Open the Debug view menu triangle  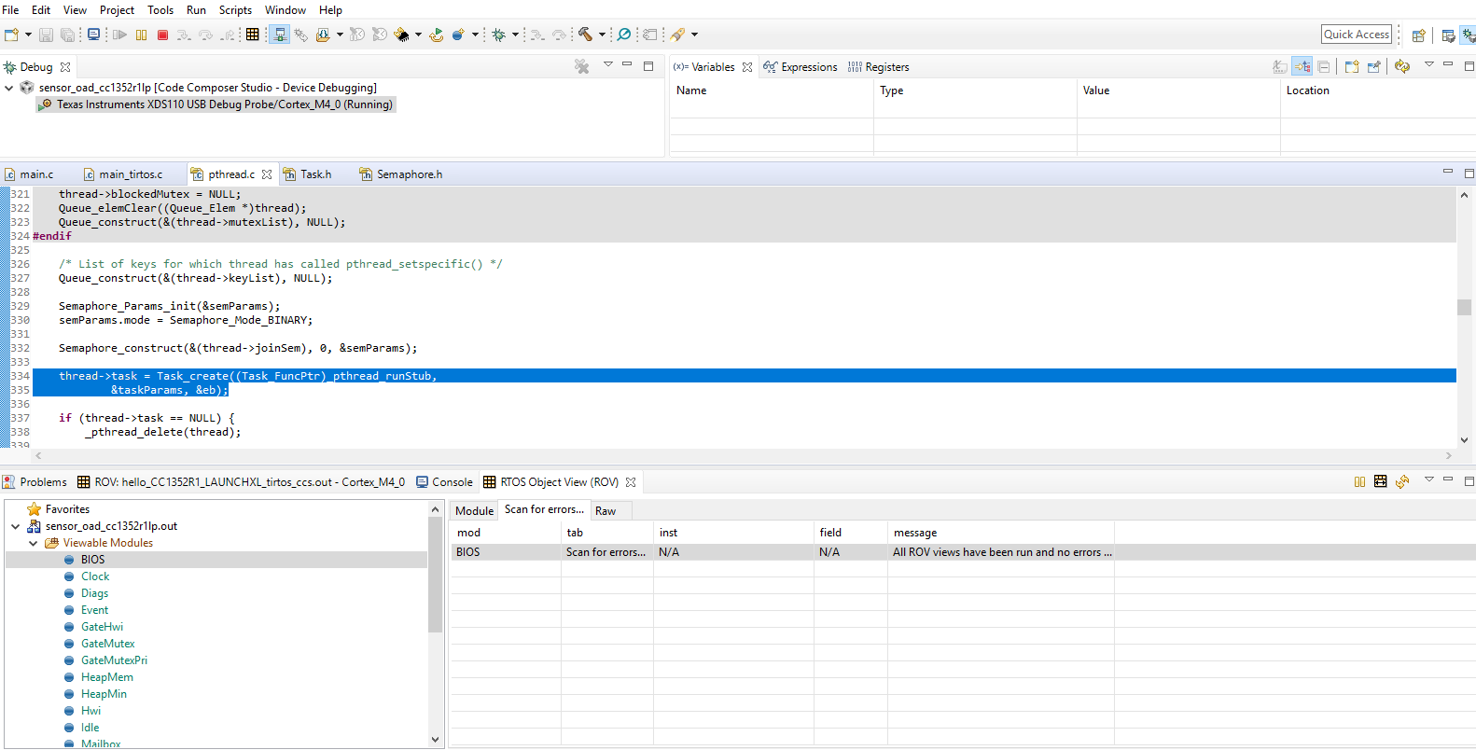(x=608, y=64)
